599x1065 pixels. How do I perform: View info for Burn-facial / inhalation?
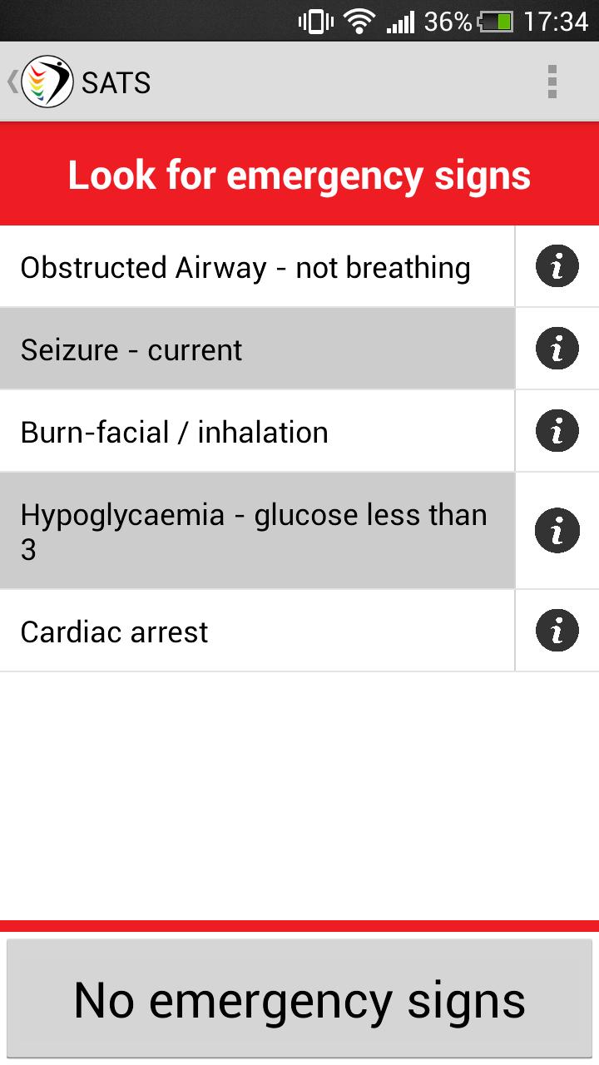coord(557,431)
